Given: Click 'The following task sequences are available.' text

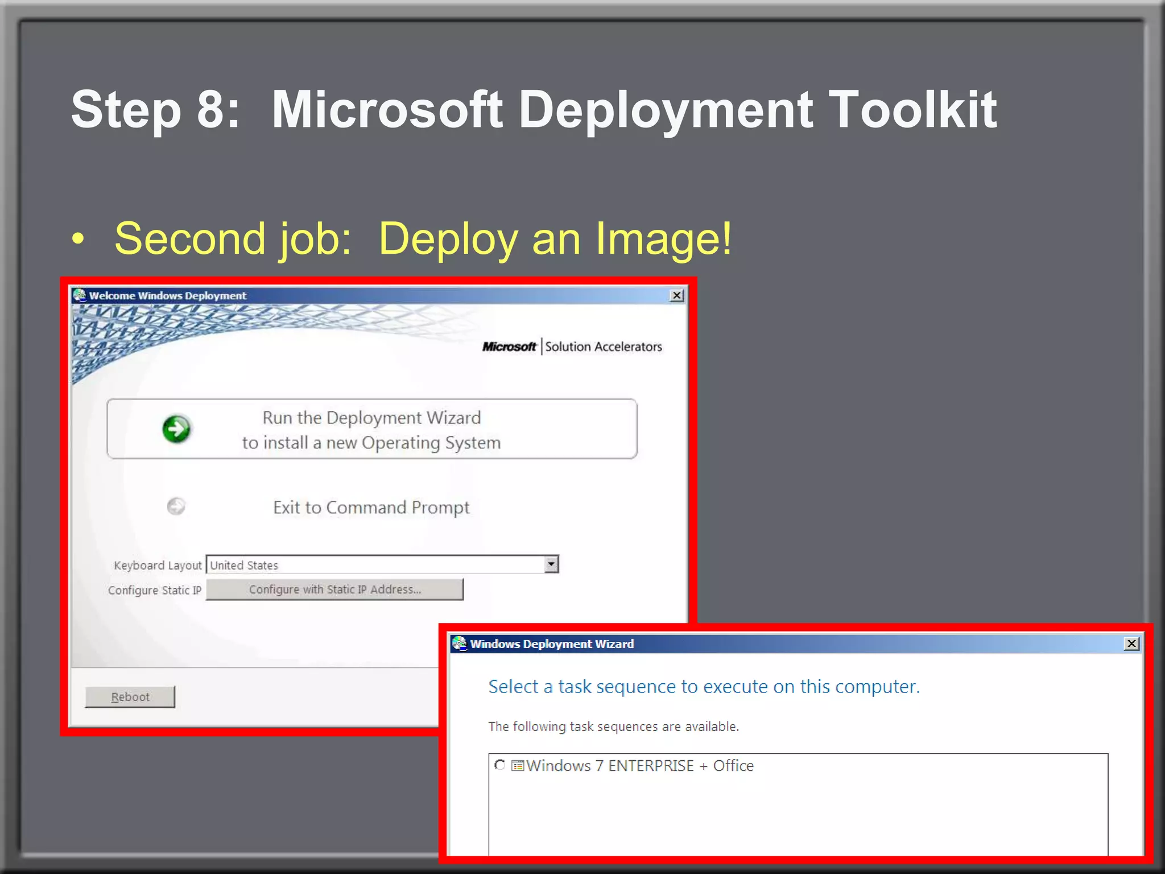Looking at the screenshot, I should coord(614,727).
